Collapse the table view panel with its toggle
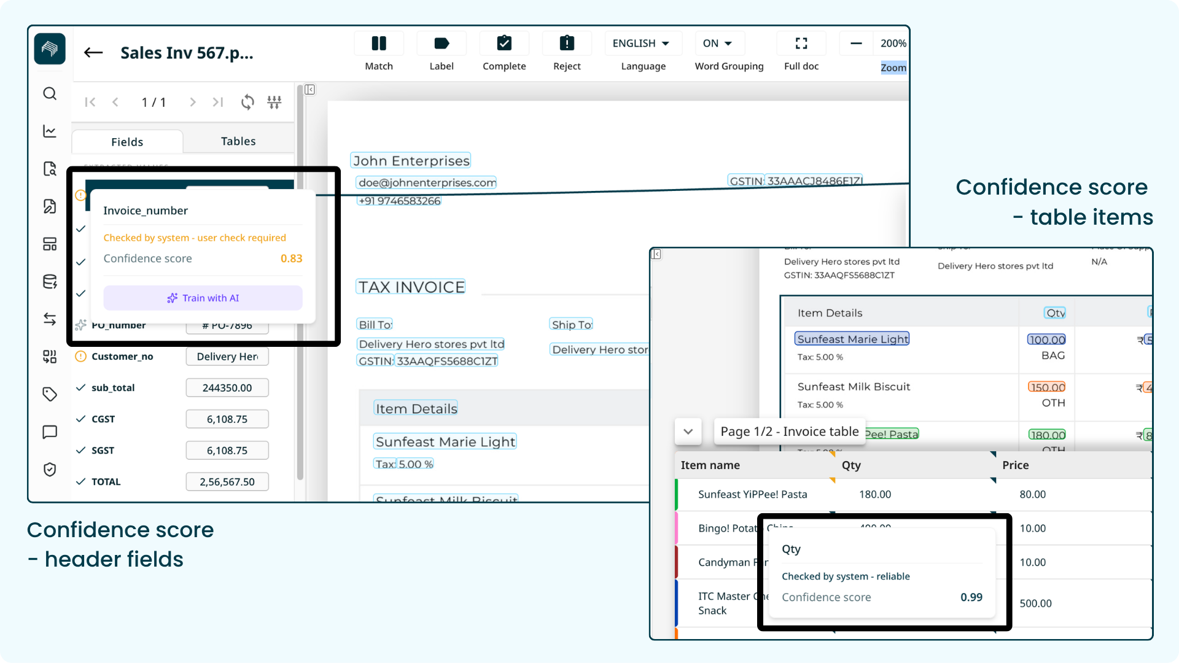 (656, 254)
